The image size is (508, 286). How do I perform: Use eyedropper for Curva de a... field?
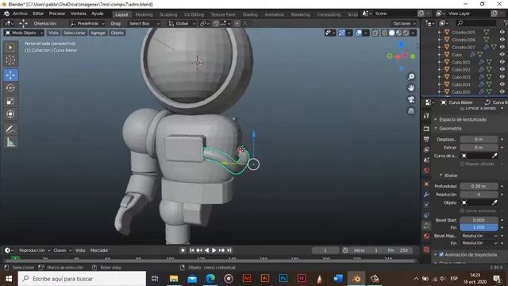point(495,156)
